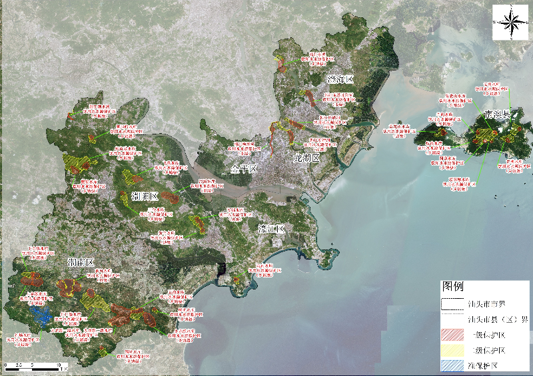This screenshot has height=376, width=533.
Task: Click the 濠江区 district label
Action: (x=271, y=228)
